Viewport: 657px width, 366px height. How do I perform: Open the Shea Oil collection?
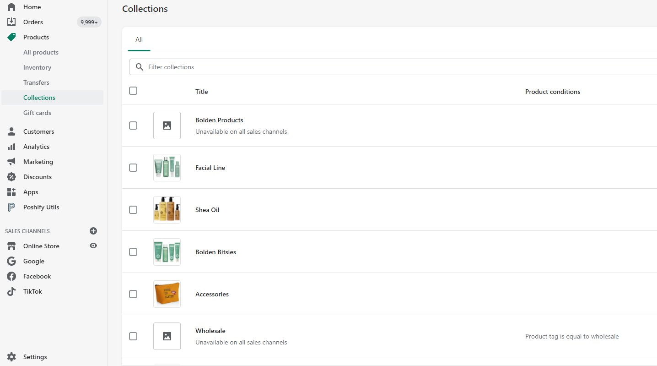207,210
